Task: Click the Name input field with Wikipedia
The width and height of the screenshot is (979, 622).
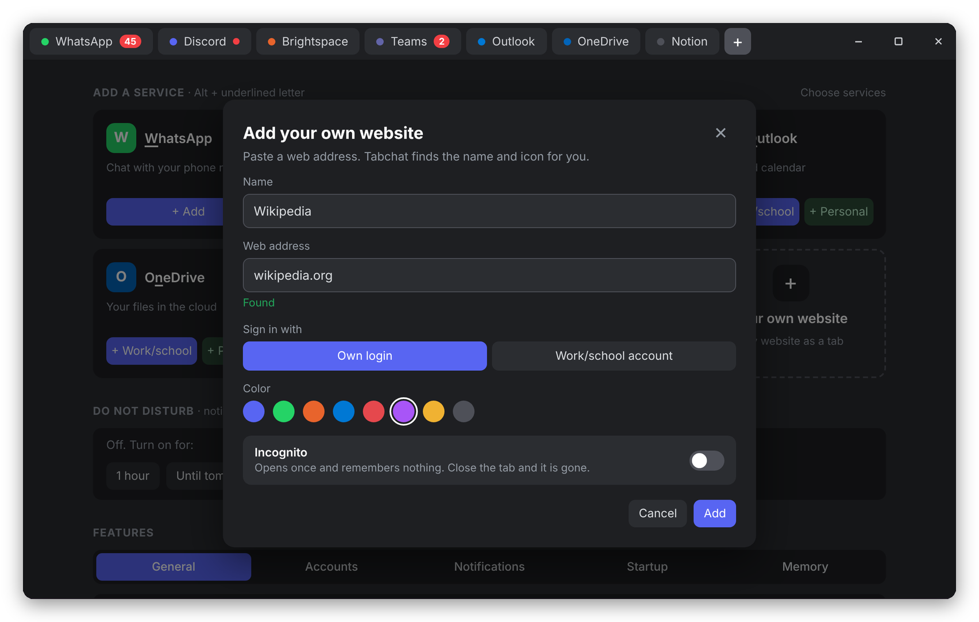Action: point(489,211)
